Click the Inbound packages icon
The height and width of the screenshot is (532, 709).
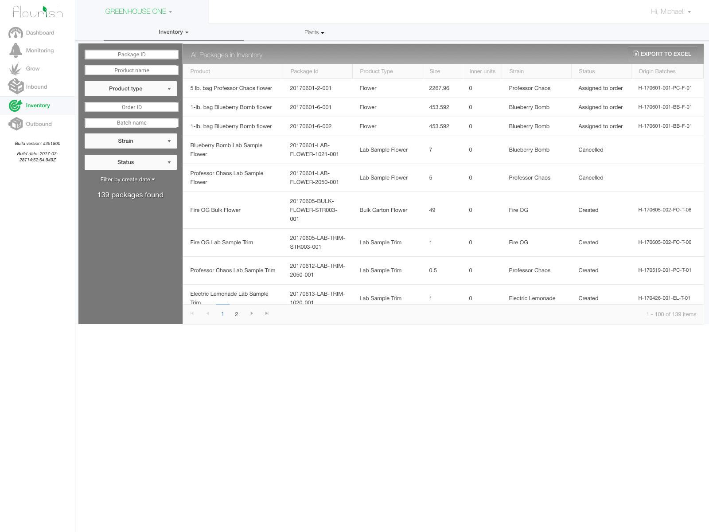pos(16,86)
